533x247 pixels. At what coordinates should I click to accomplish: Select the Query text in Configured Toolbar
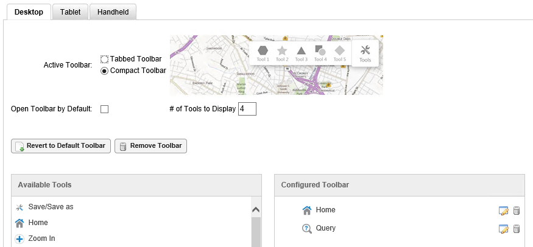pos(326,228)
